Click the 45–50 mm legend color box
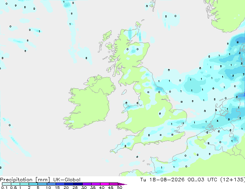 [114, 184]
